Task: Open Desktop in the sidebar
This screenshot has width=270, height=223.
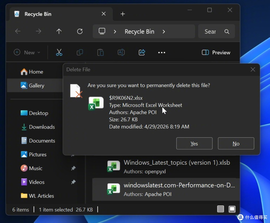Action: click(x=34, y=113)
